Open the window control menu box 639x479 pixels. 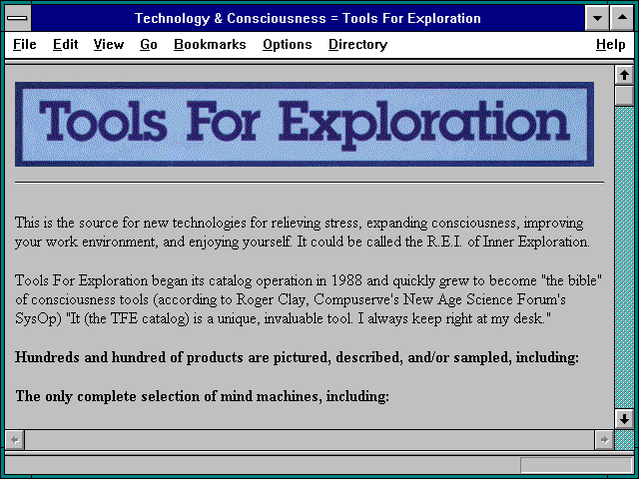coord(18,18)
